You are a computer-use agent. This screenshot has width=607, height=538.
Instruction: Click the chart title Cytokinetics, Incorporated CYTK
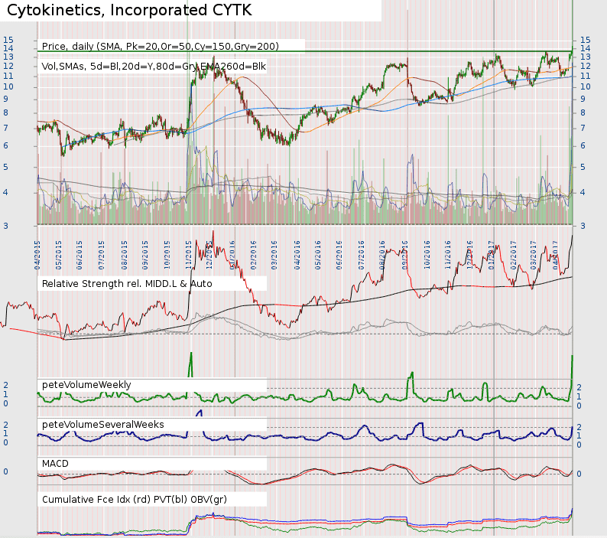point(129,10)
